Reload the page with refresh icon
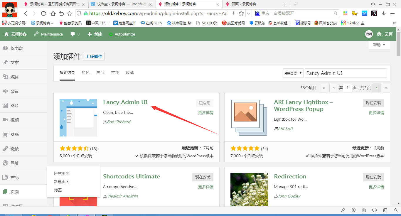Viewport: 401px width, 216px height. coord(43,14)
